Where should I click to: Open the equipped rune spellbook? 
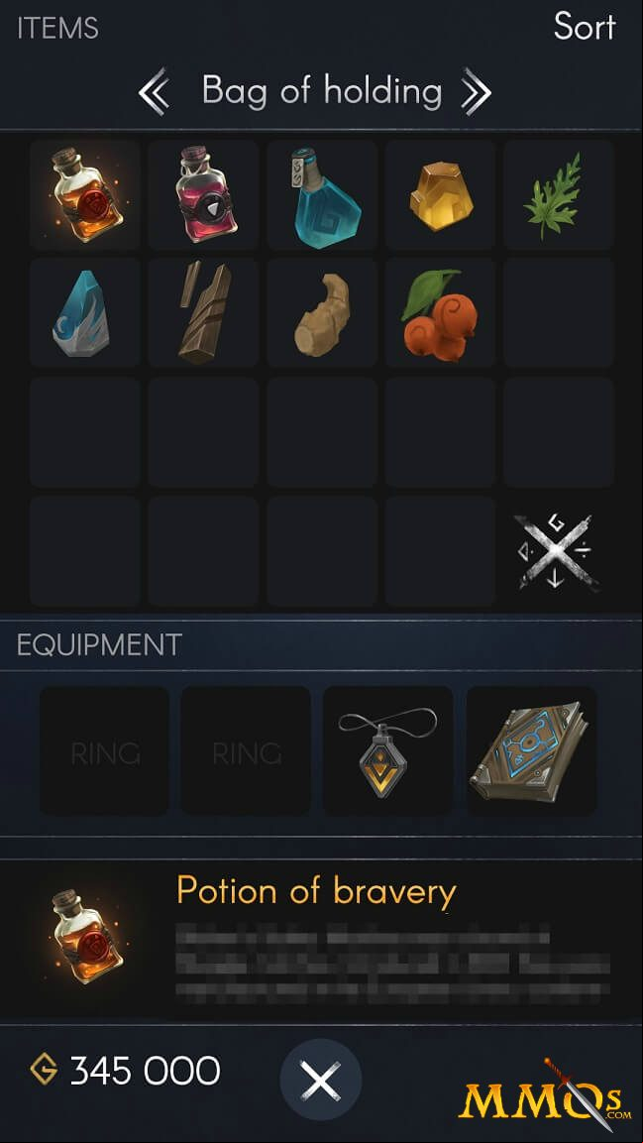532,750
